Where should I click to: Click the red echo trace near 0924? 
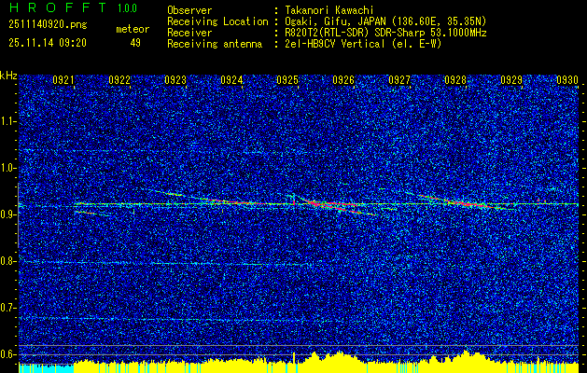tap(232, 202)
